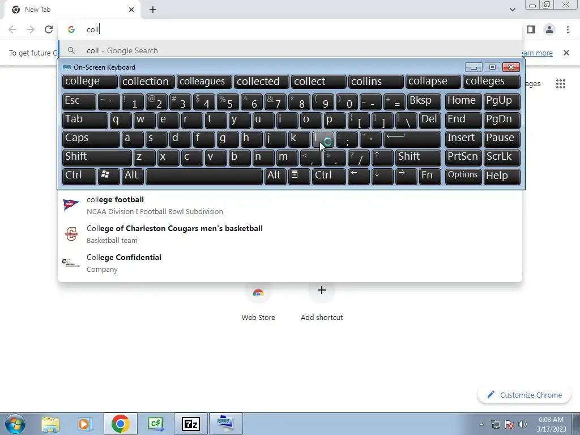Pick the 'collection' word prediction
580x435 pixels.
pos(147,82)
